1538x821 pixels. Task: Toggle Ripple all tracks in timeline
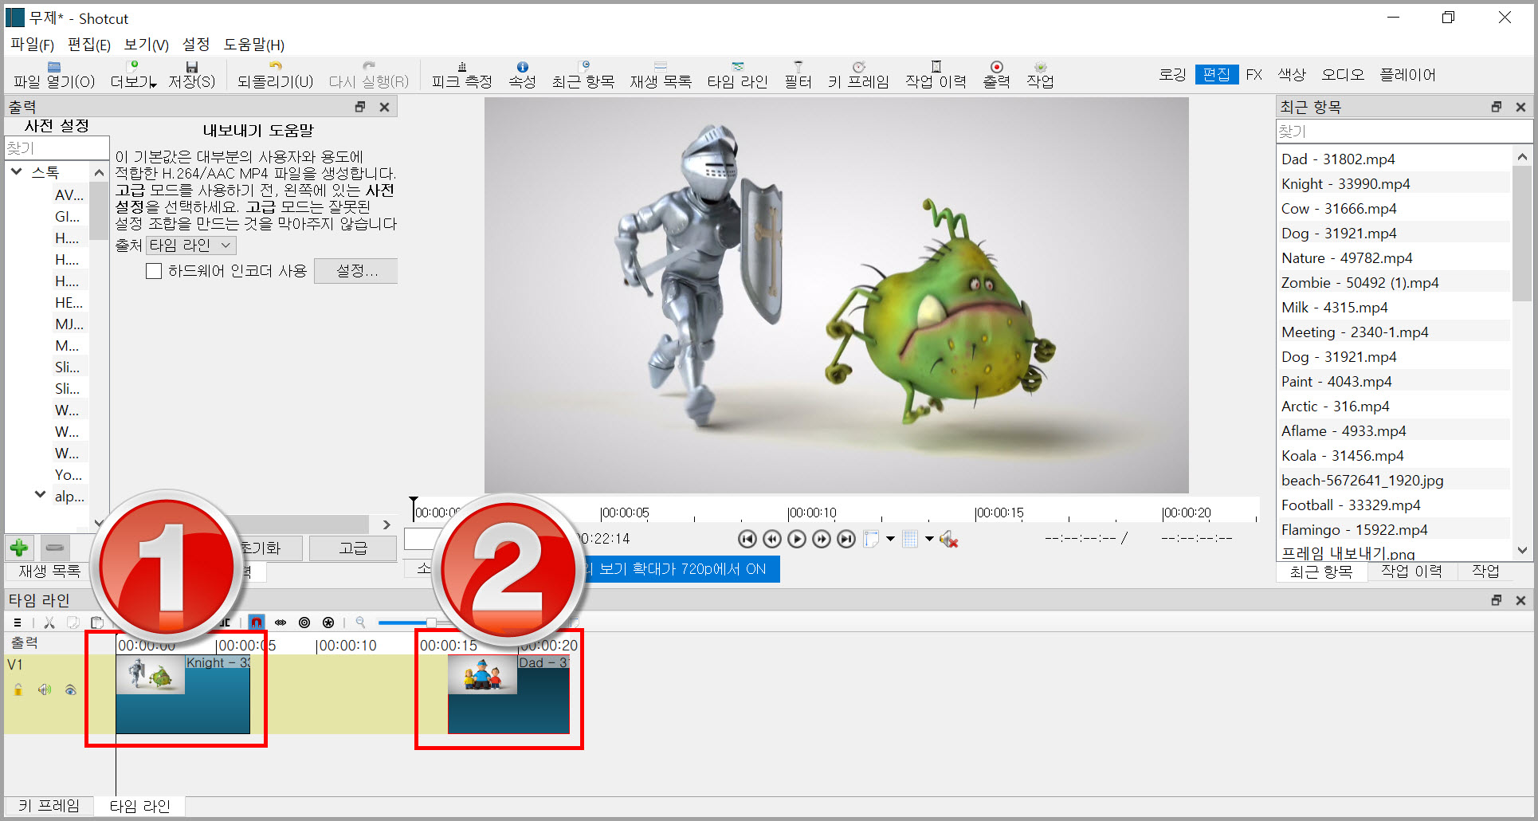coord(304,623)
